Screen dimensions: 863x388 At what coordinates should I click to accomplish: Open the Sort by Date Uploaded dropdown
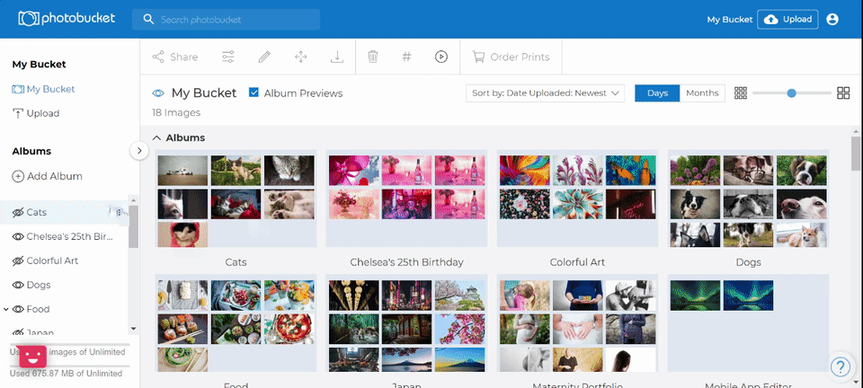tap(545, 93)
